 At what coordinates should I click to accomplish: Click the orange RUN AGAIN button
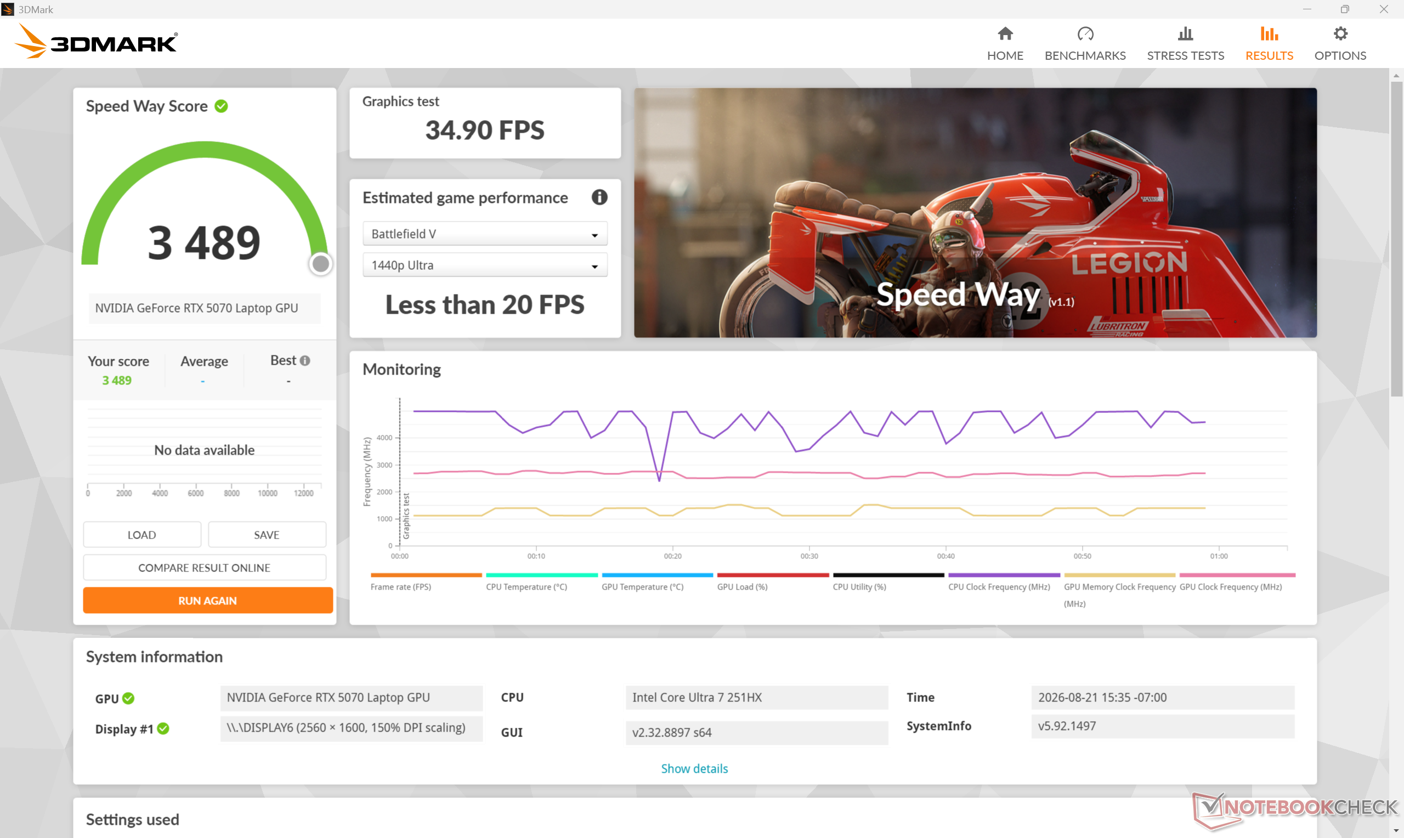coord(208,601)
